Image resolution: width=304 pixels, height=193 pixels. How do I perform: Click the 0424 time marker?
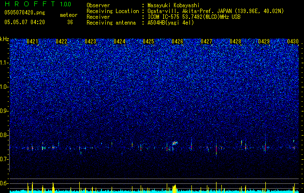119,41
